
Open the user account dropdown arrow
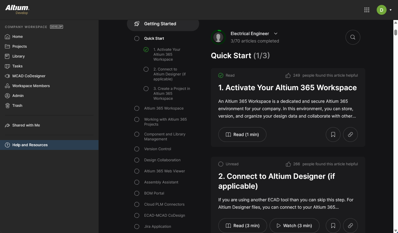pyautogui.click(x=391, y=10)
